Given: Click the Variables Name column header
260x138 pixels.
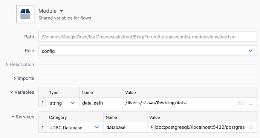Looking at the screenshot, I should point(101,93).
